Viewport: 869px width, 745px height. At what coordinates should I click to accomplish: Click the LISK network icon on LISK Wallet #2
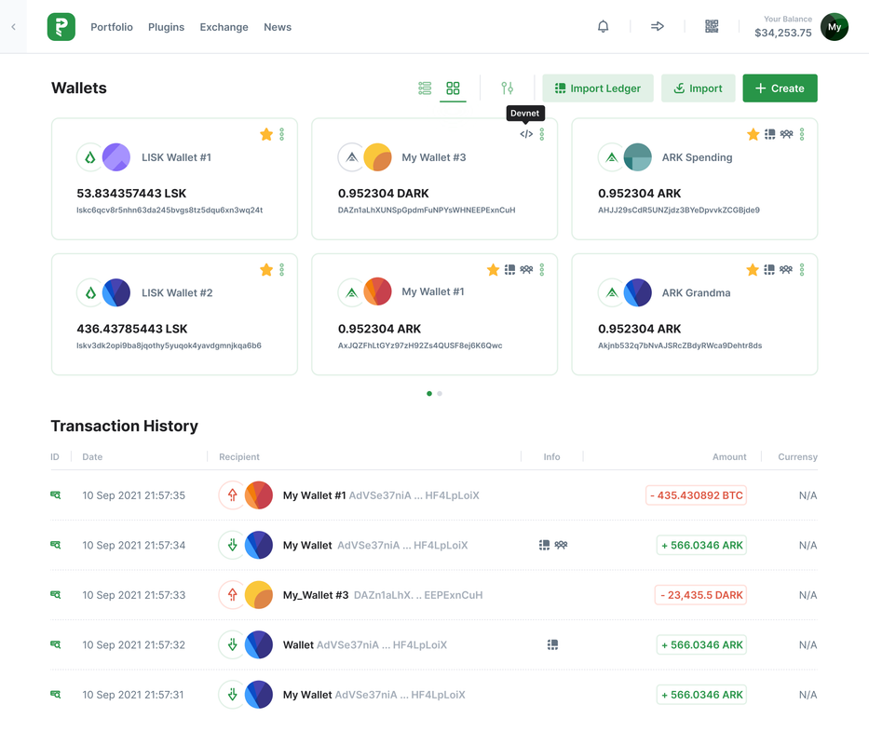click(90, 292)
